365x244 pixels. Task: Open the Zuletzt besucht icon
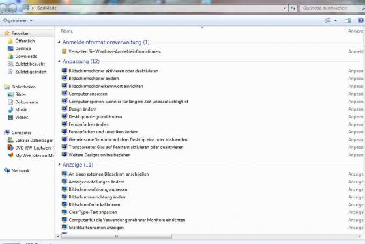pyautogui.click(x=10, y=64)
